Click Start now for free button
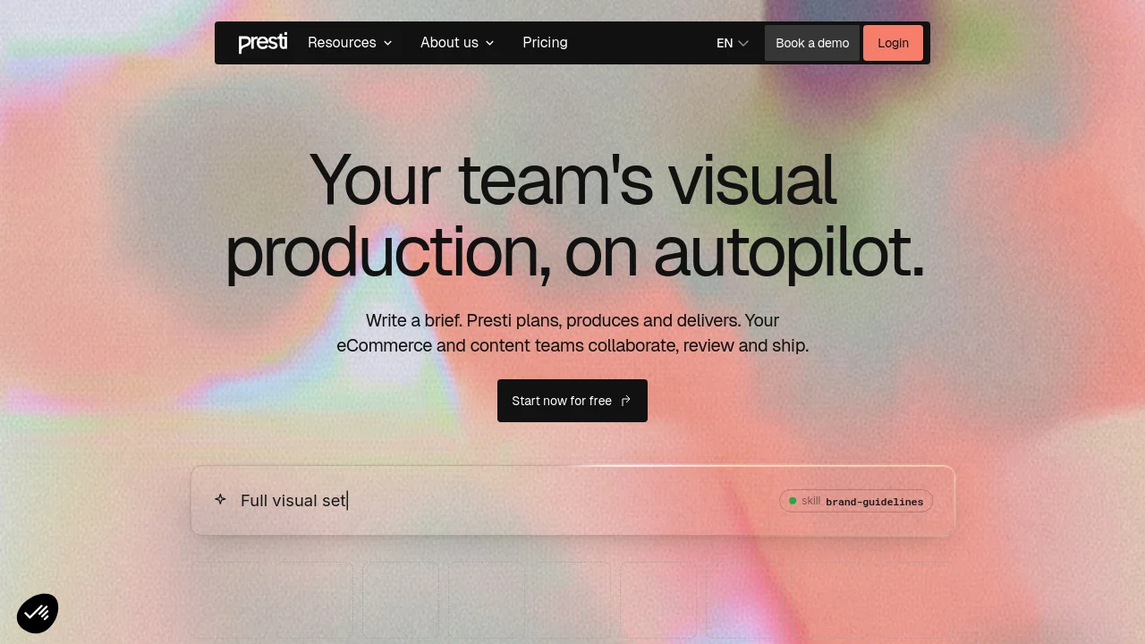This screenshot has height=644, width=1145. click(572, 401)
